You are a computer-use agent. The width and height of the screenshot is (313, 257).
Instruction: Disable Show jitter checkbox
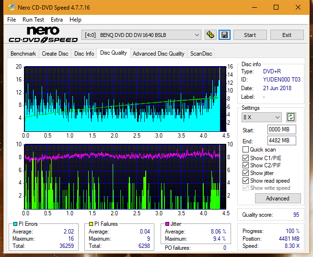point(245,173)
